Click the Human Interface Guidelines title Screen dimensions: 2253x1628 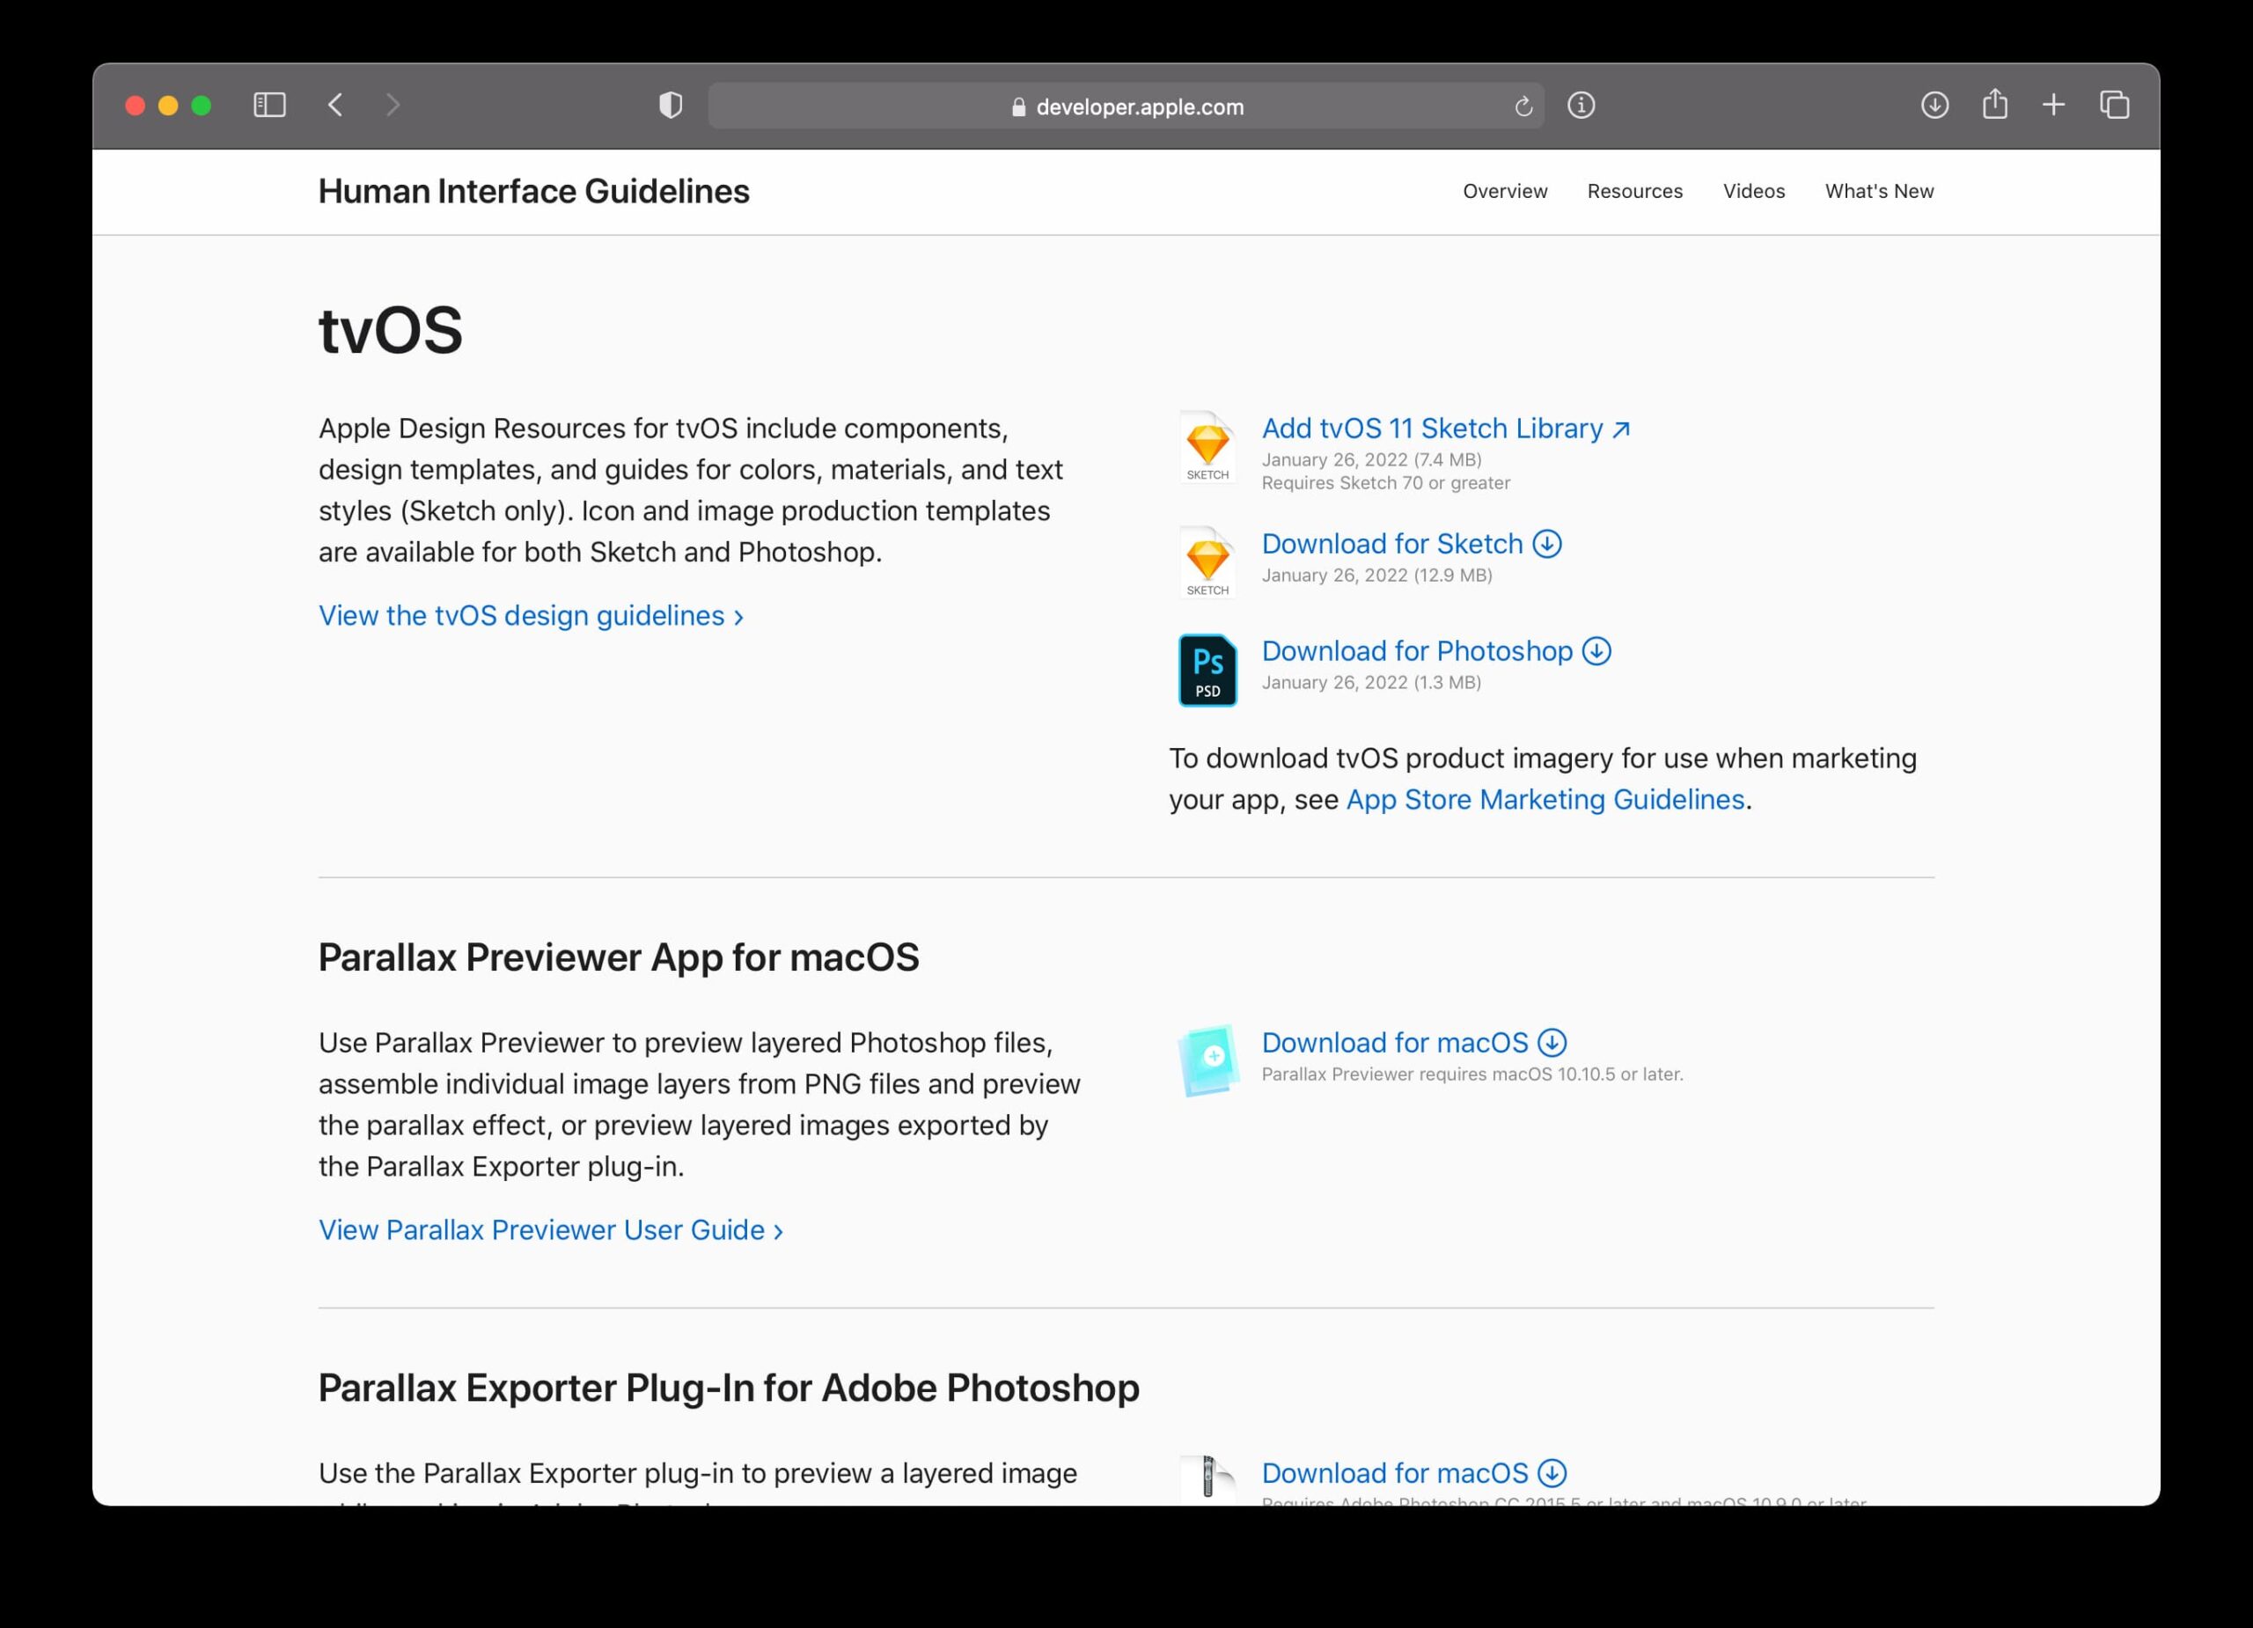pos(533,192)
